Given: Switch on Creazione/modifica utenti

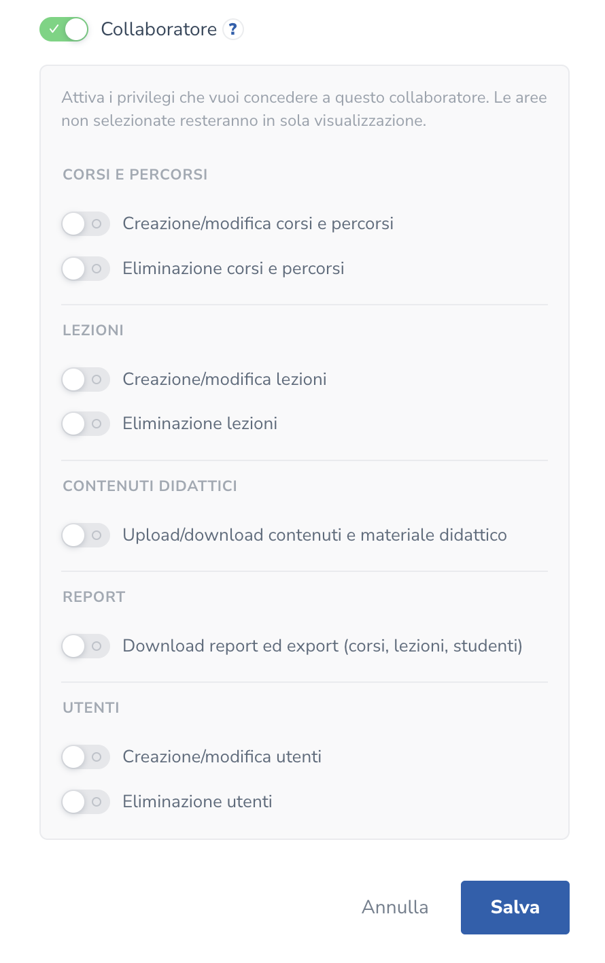Looking at the screenshot, I should point(86,757).
